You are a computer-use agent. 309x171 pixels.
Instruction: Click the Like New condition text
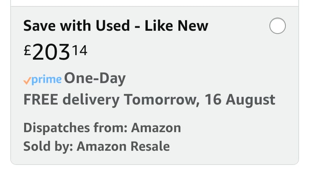176,26
